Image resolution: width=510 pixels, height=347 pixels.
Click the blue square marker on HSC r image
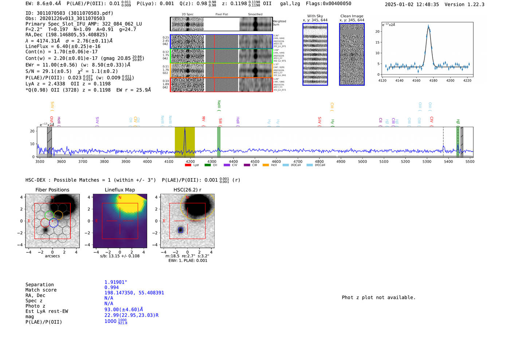pyautogui.click(x=180, y=230)
